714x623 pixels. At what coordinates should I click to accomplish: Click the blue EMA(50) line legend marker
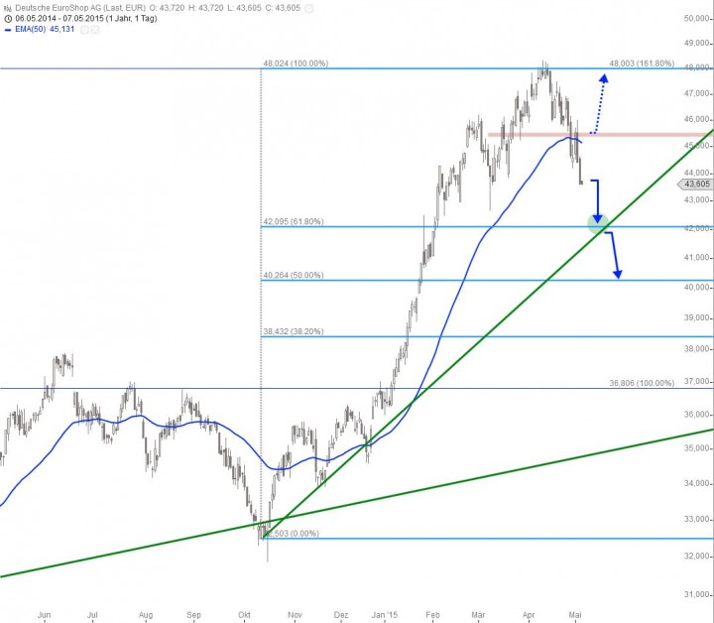[9, 31]
